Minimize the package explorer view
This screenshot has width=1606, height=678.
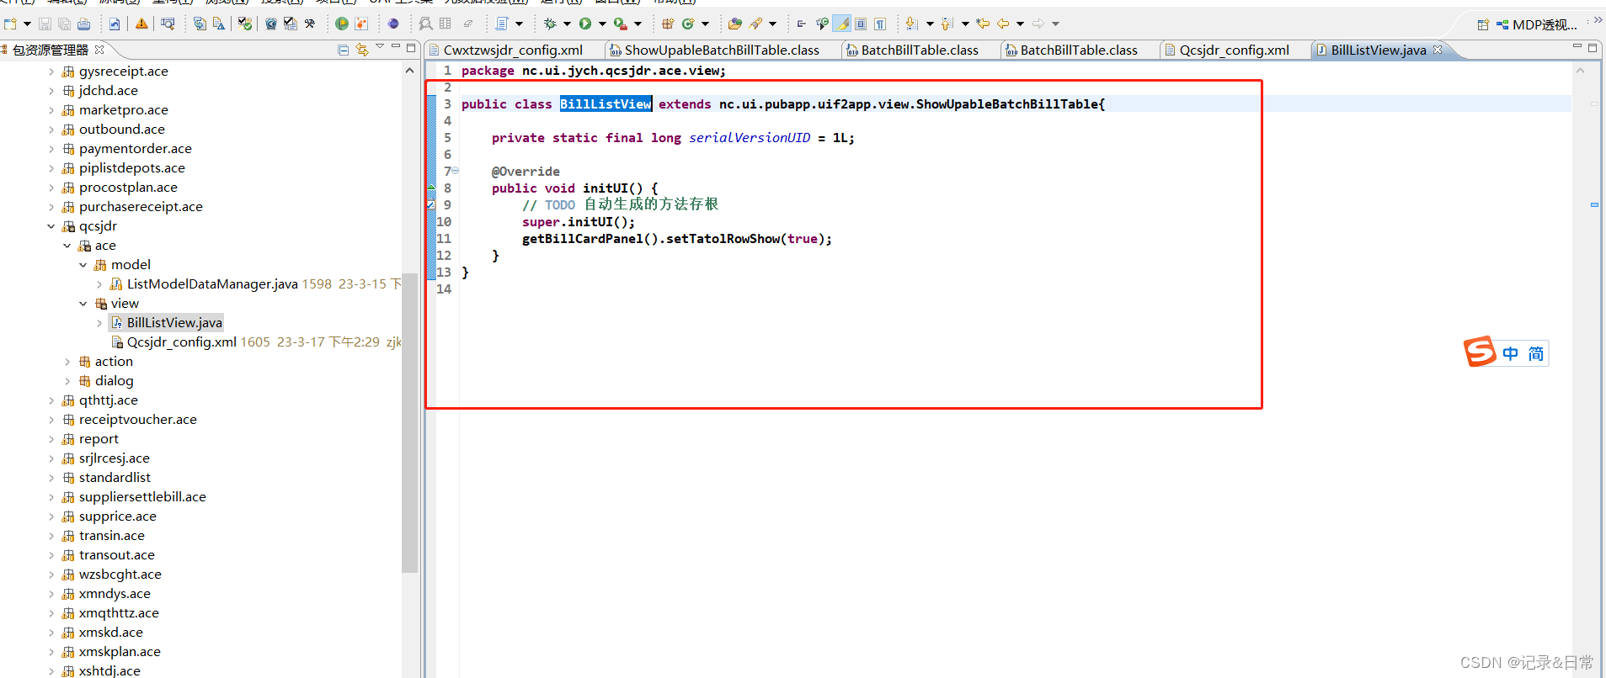tap(395, 46)
